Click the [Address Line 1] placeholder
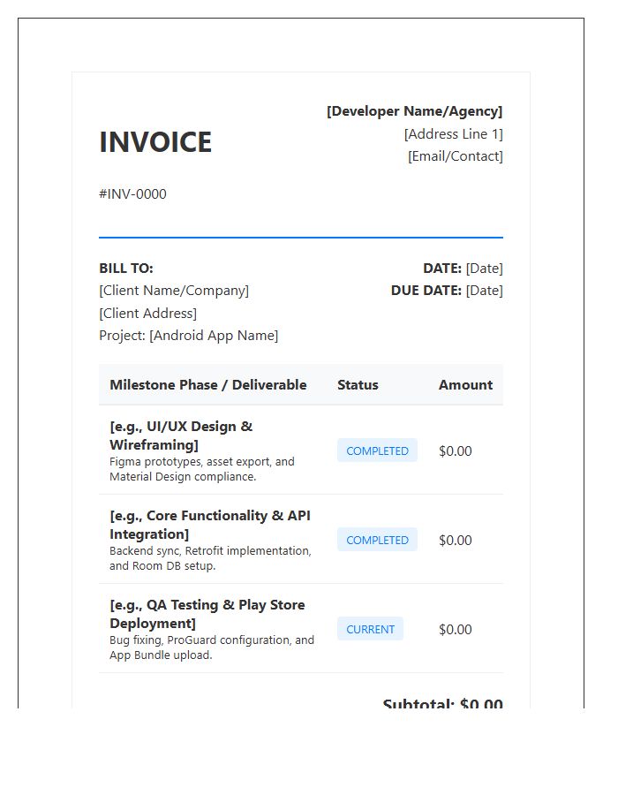This screenshot has width=618, height=795. coord(454,134)
